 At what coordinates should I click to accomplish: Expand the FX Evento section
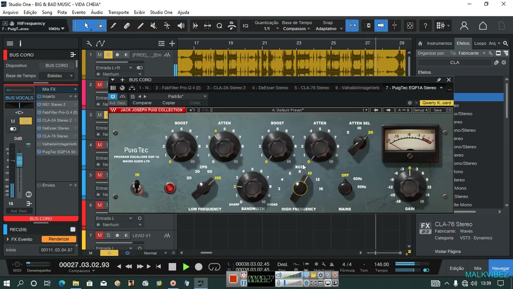pyautogui.click(x=8, y=239)
